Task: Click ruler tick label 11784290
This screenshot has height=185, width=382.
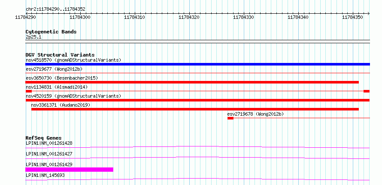Action: pos(26,17)
